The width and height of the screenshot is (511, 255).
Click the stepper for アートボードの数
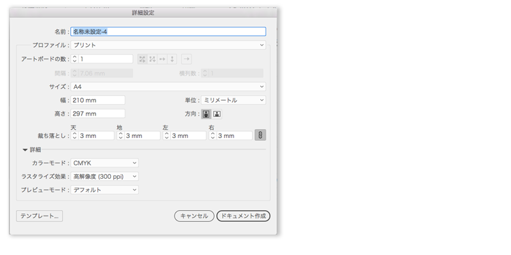point(75,59)
